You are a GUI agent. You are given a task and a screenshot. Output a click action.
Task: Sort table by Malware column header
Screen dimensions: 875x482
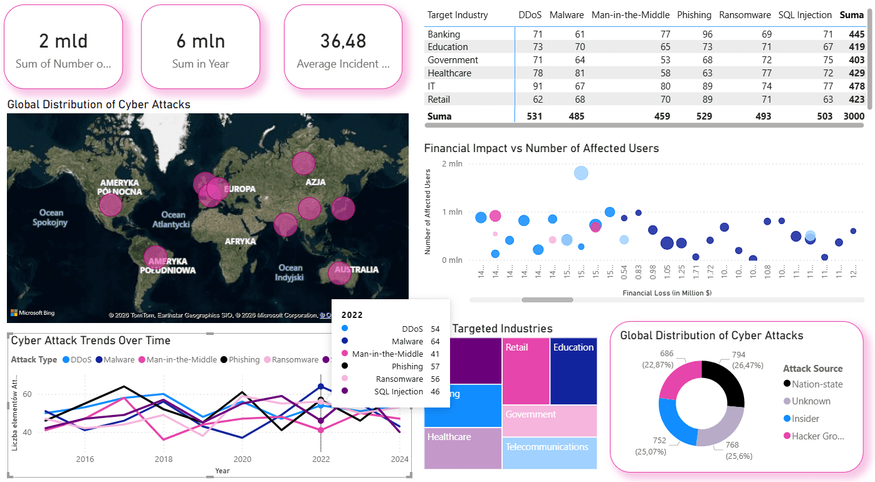click(x=567, y=15)
